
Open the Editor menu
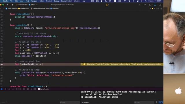(x=42, y=1)
